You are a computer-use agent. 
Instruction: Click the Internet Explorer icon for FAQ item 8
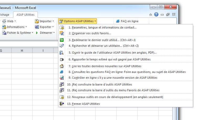(x=62, y=72)
